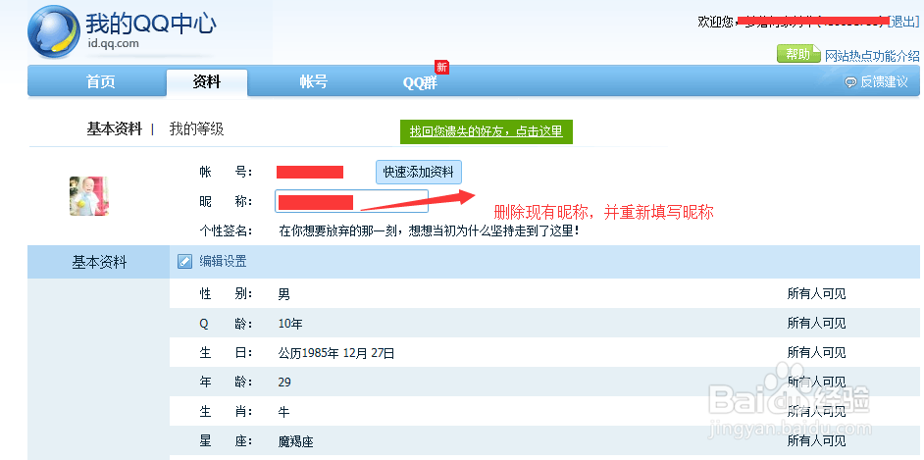Click the profile avatar photo

click(89, 196)
